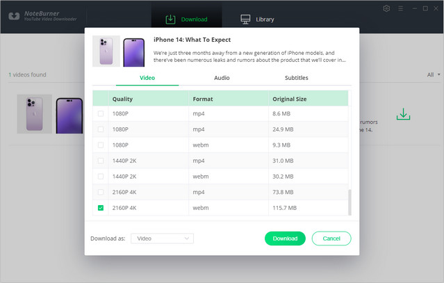
Task: Click the quality list scrollbar
Action: 350,202
